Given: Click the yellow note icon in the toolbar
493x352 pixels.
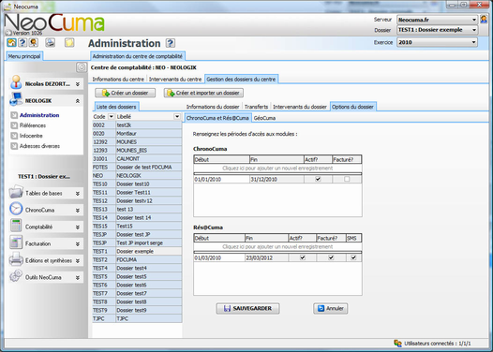Looking at the screenshot, I should (69, 42).
